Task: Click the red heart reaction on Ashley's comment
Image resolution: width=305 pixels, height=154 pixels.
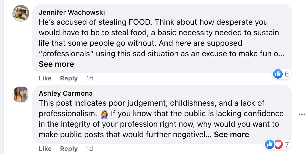Action: tap(278, 144)
